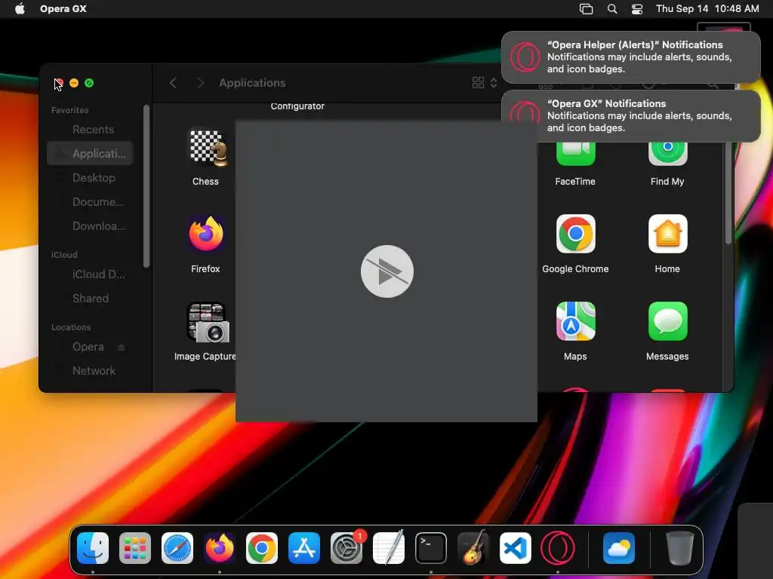Select Network in Finder sidebar
Image resolution: width=773 pixels, height=579 pixels.
tap(91, 371)
